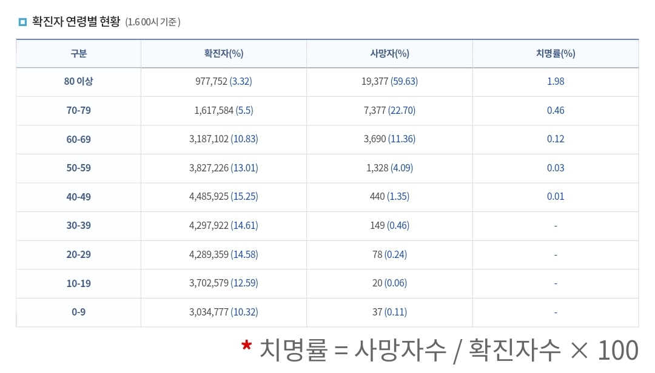Select the 40-49 age group label
Screen dimensions: 655x373
point(78,197)
